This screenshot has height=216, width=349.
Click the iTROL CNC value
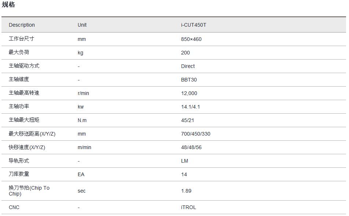pos(188,207)
